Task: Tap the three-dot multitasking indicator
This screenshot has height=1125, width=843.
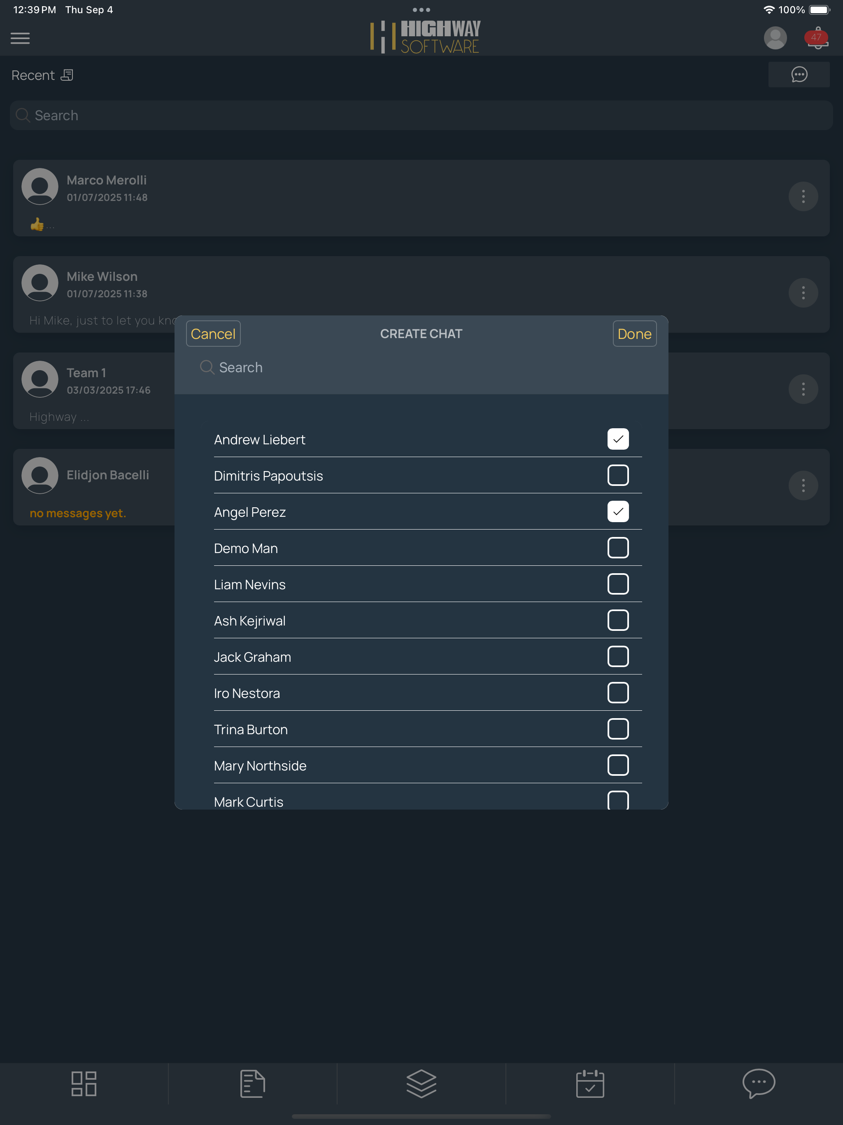Action: [x=421, y=9]
